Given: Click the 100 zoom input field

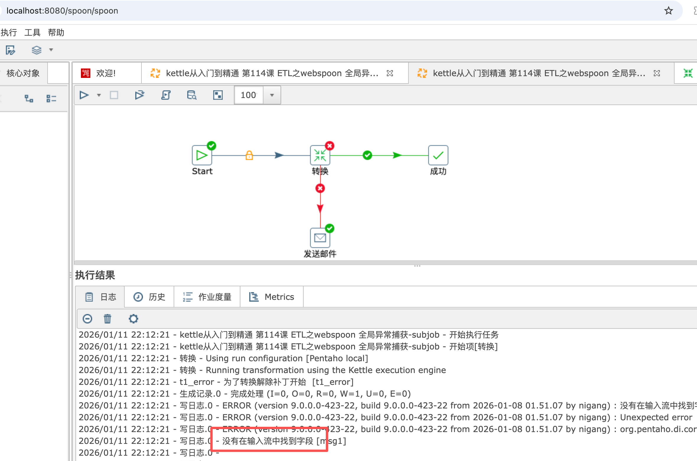Looking at the screenshot, I should click(248, 95).
